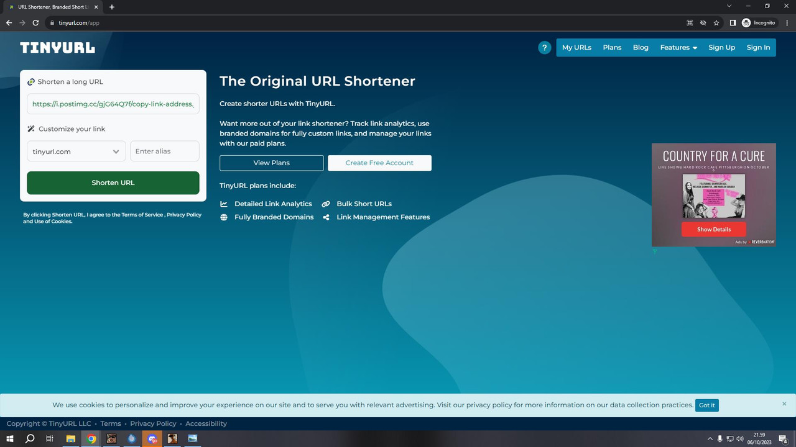Image resolution: width=796 pixels, height=447 pixels.
Task: Show hidden system tray icons
Action: 710,439
